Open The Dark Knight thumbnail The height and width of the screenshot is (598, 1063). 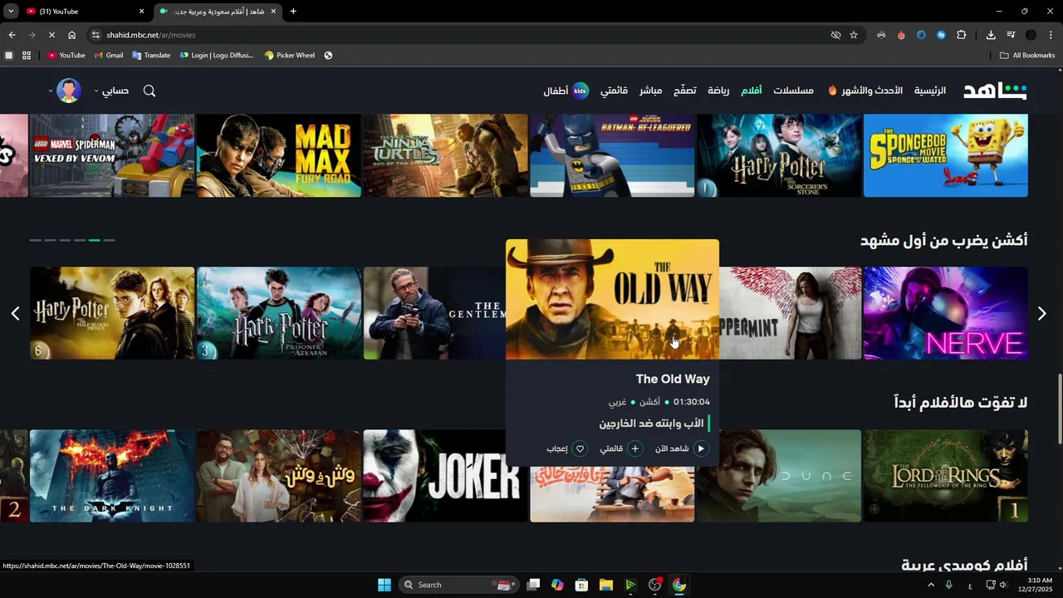(x=112, y=476)
